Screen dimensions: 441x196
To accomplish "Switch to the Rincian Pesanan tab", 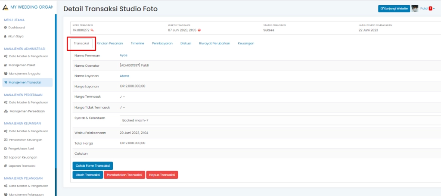I will 110,44.
